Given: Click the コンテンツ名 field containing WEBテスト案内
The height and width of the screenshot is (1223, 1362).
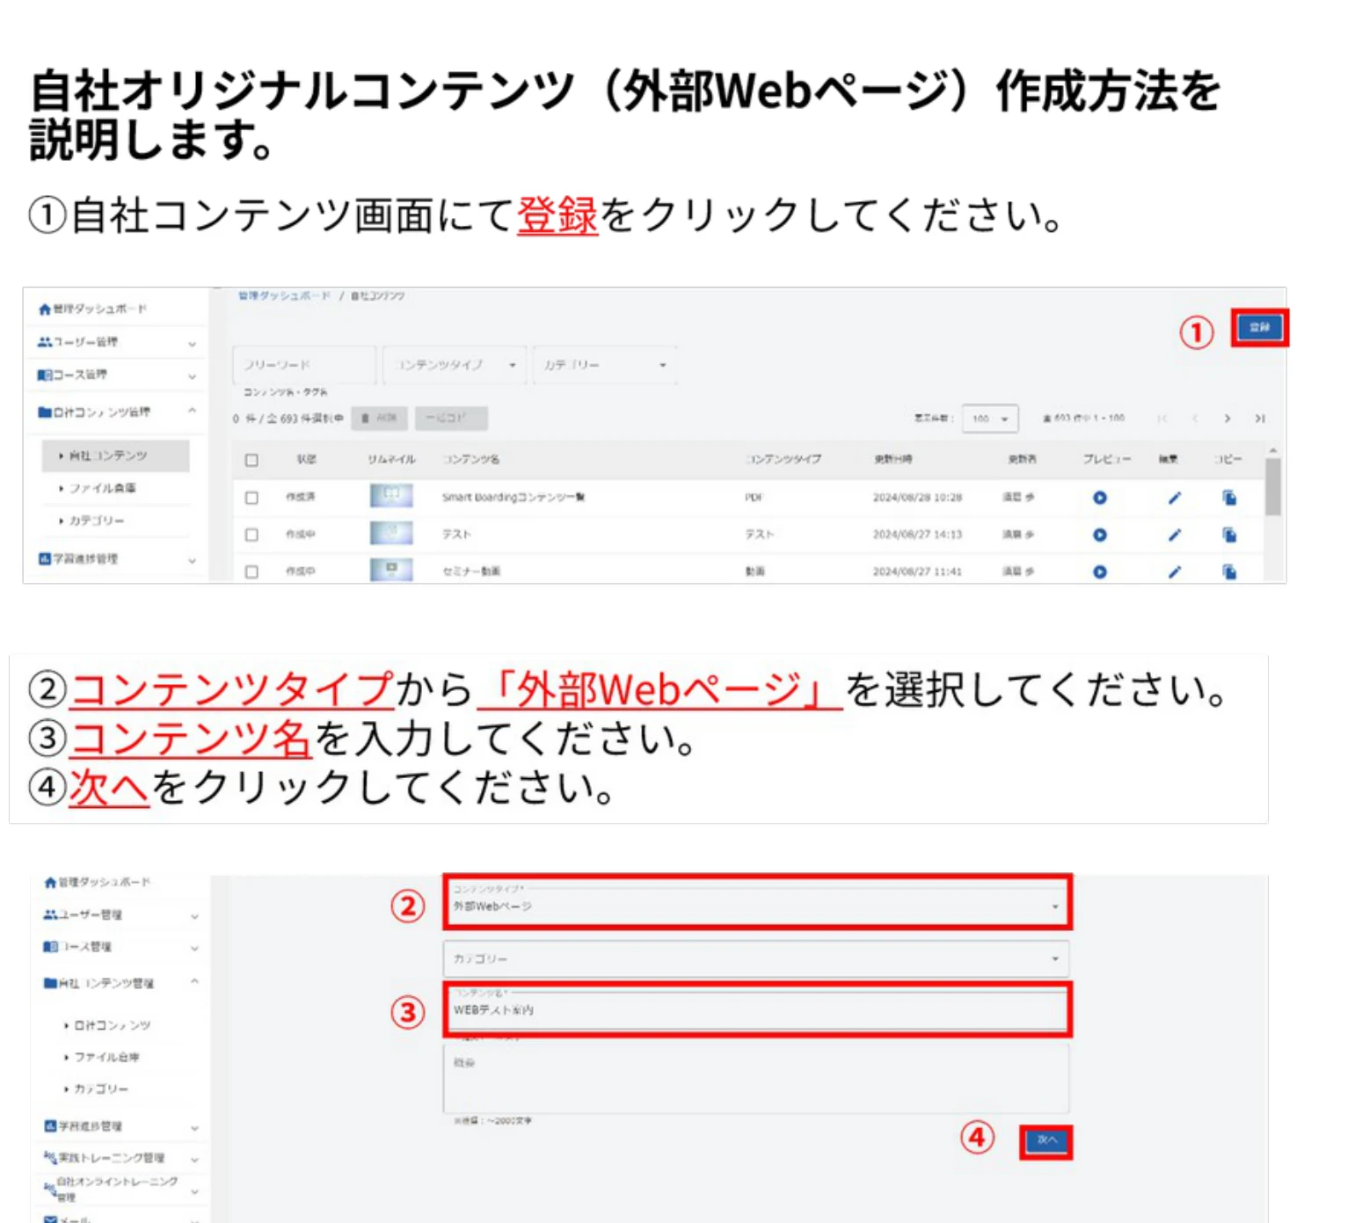Looking at the screenshot, I should coord(756,1009).
